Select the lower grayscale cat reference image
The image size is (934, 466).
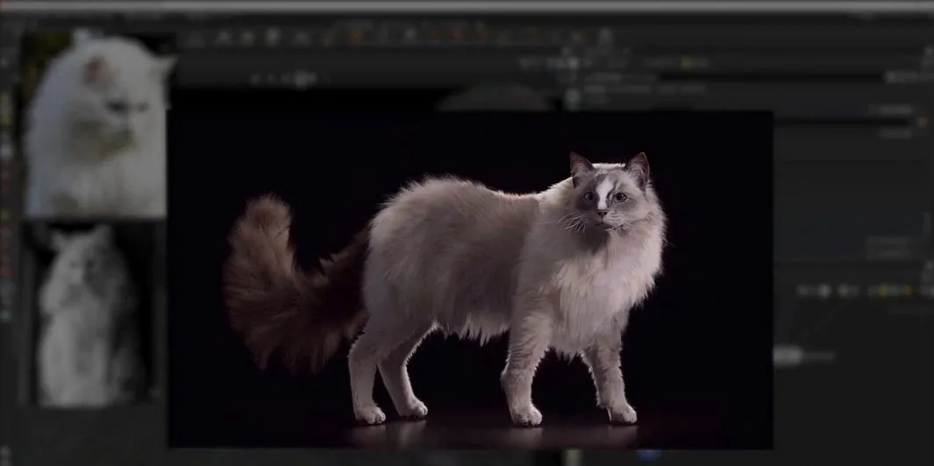pos(92,314)
